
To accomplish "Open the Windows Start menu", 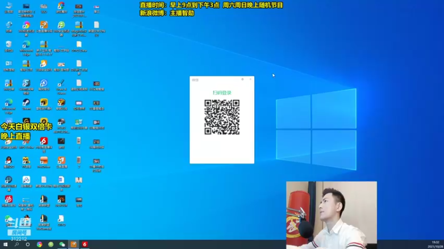I will (x=6, y=244).
